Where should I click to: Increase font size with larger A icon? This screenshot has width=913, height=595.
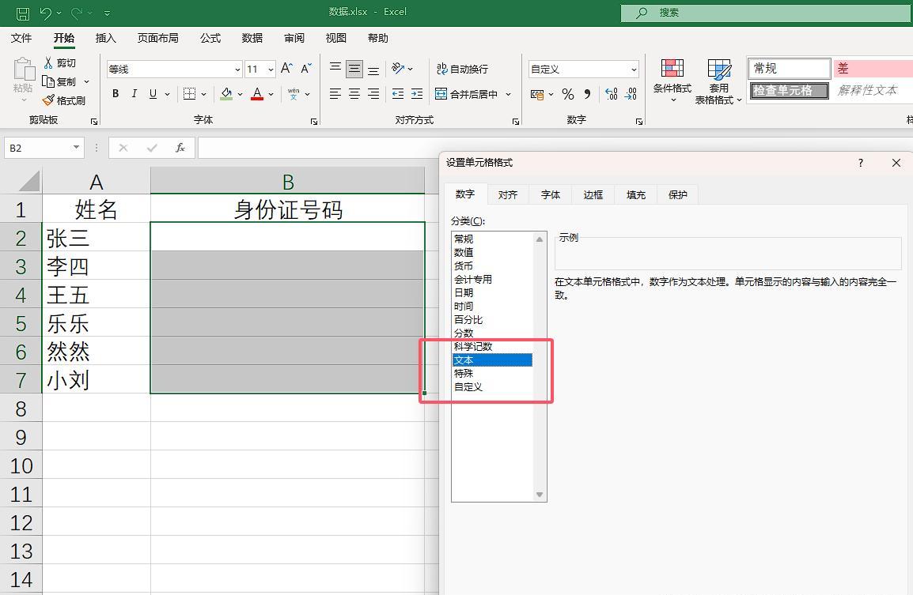(x=286, y=69)
